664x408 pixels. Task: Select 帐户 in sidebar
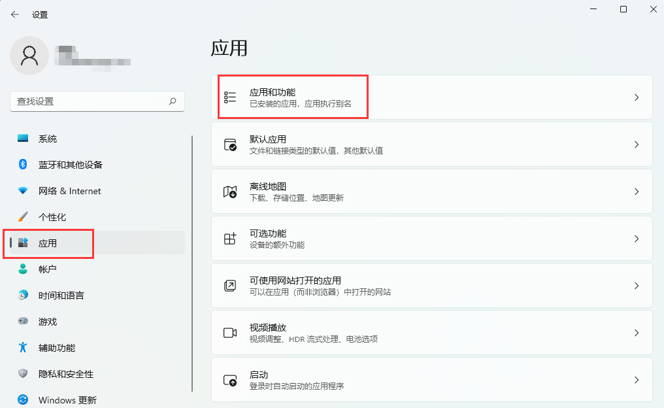(x=97, y=269)
